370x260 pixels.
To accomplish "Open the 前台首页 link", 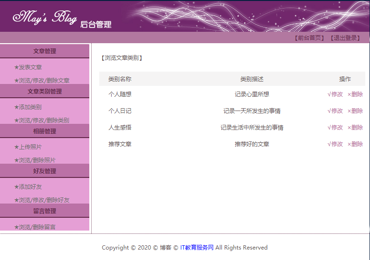I will tap(309, 38).
